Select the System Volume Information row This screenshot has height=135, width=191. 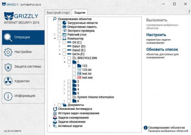[x=95, y=97]
